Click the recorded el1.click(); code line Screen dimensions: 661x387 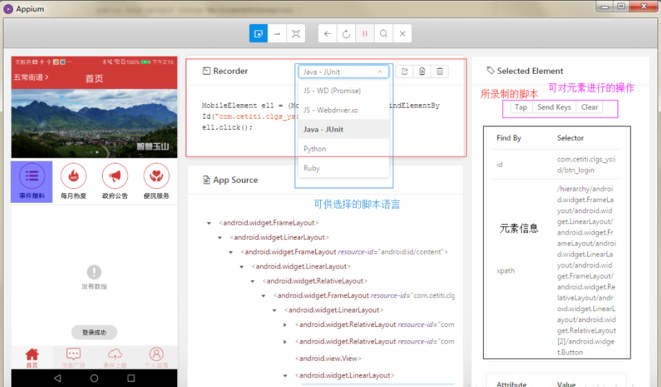click(x=227, y=128)
